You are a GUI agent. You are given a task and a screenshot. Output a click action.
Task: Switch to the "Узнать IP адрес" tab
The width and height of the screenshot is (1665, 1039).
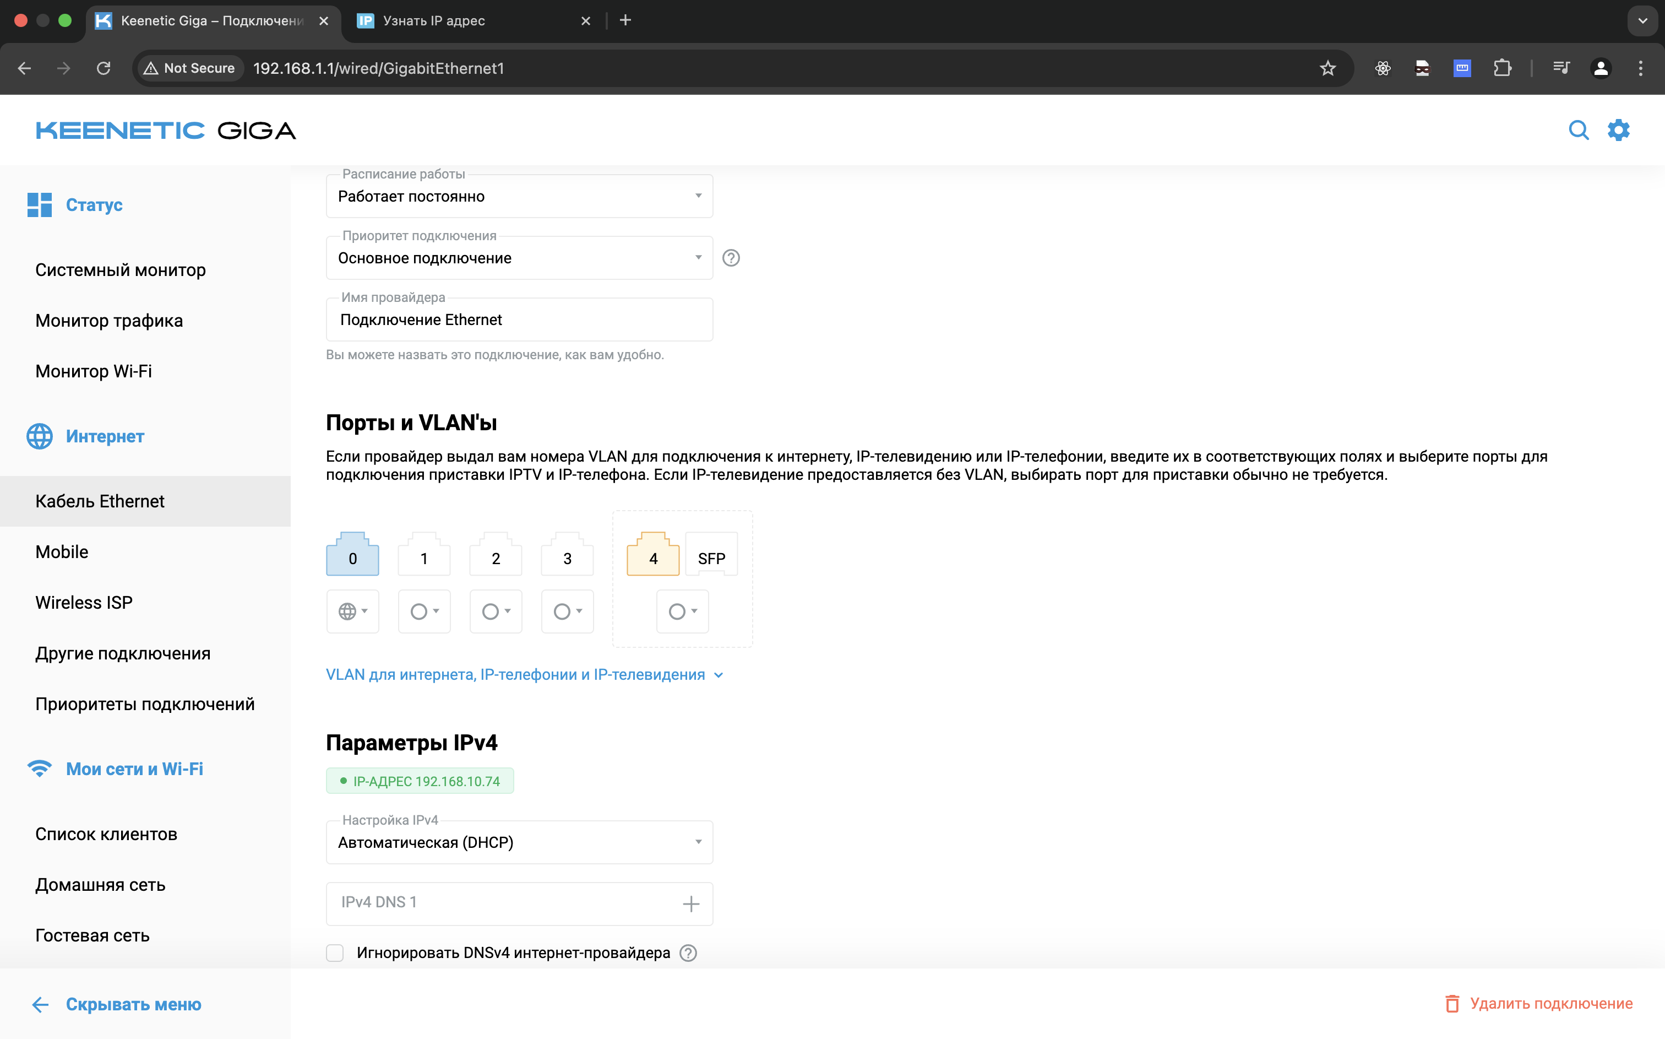434,20
